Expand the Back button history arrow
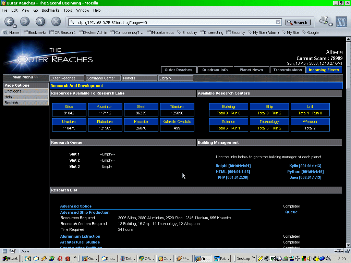This screenshot has height=263, width=351. point(15,26)
